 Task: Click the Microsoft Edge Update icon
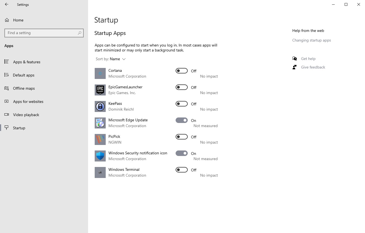coord(100,123)
